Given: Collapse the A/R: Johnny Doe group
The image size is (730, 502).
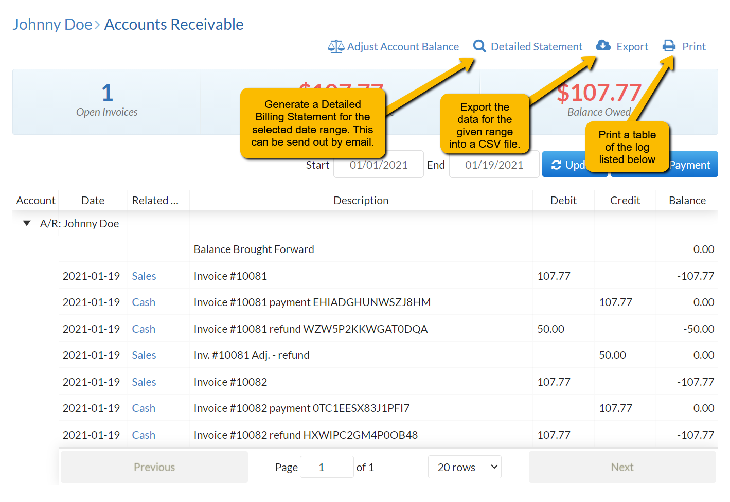Looking at the screenshot, I should (x=27, y=223).
